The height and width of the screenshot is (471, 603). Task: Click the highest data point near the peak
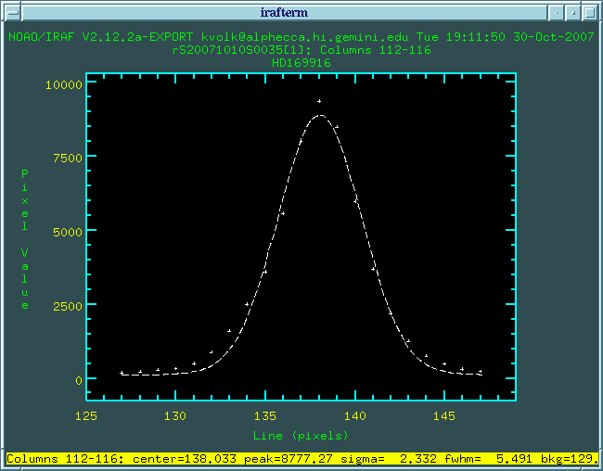coord(319,101)
